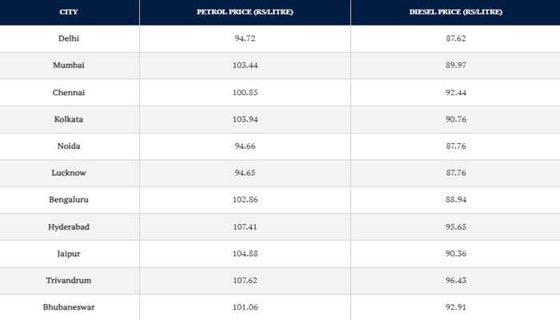
Task: Click the Chennai city name
Action: point(69,93)
